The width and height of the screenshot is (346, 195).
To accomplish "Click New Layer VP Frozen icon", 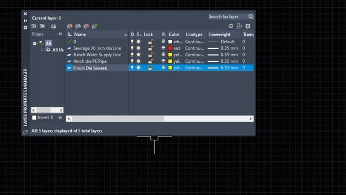I will pos(78,27).
